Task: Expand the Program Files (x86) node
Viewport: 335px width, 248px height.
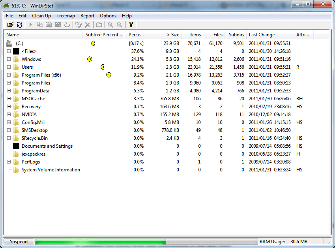Action: point(9,75)
